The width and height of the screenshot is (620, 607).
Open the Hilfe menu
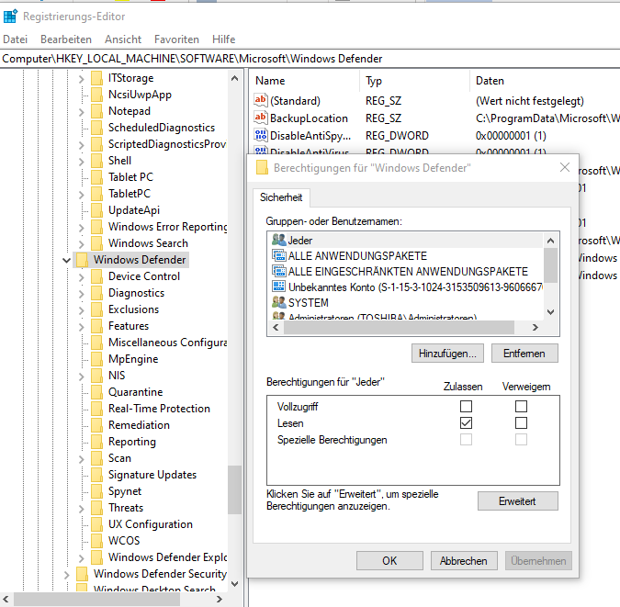[224, 39]
